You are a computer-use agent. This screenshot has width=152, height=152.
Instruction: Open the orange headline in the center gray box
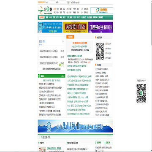pyautogui.click(x=80, y=43)
